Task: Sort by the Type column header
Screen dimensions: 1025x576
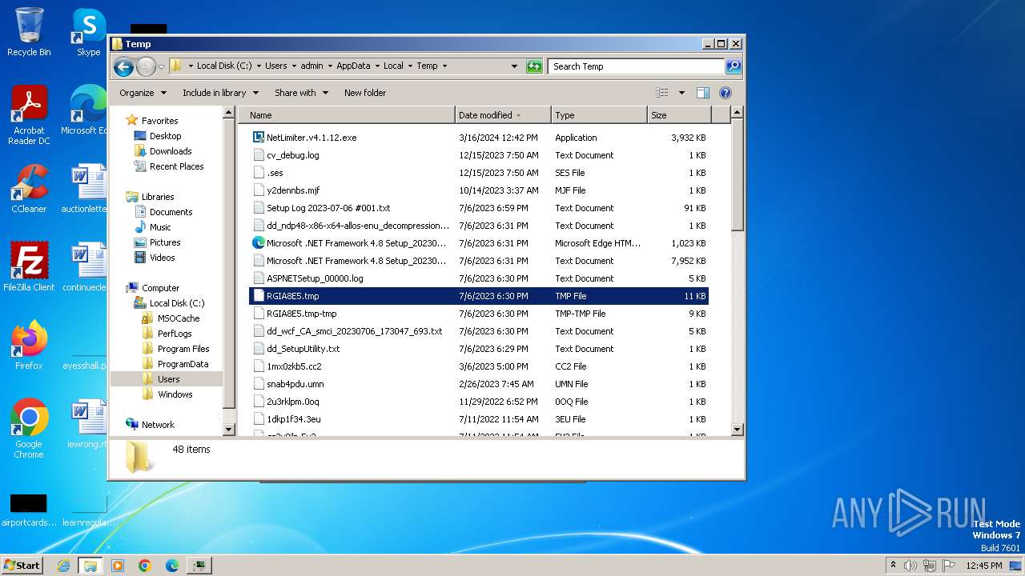Action: click(x=599, y=115)
